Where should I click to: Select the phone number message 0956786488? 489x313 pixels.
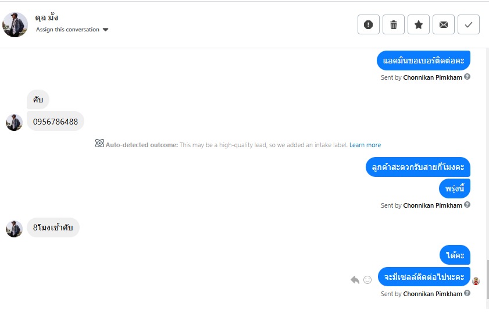coord(55,122)
